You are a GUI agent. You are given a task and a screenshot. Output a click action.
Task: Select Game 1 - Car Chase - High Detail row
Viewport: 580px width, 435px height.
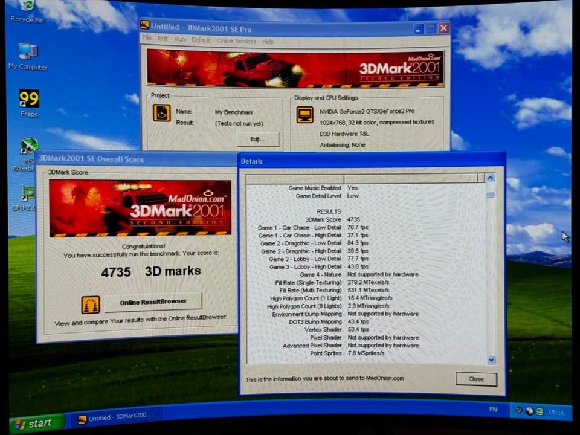click(x=366, y=235)
